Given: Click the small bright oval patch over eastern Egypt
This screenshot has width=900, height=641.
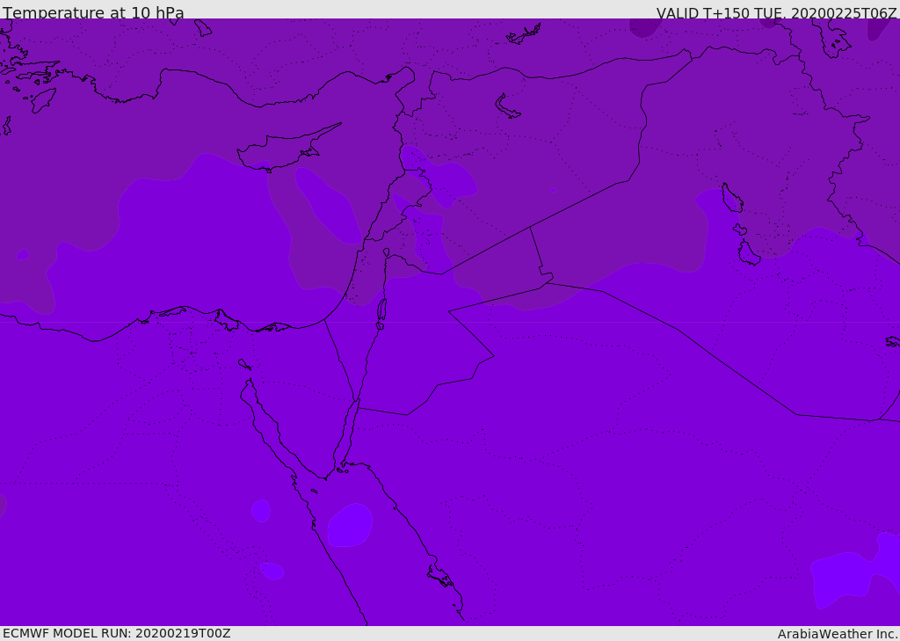Looking at the screenshot, I should click(x=260, y=510).
